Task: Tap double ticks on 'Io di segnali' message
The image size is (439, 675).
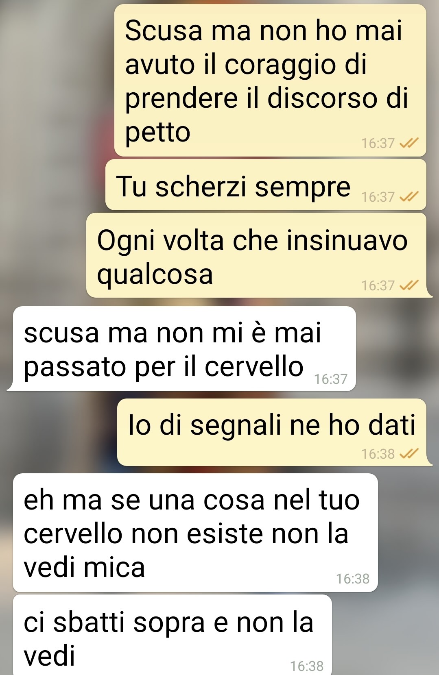Action: 409,453
